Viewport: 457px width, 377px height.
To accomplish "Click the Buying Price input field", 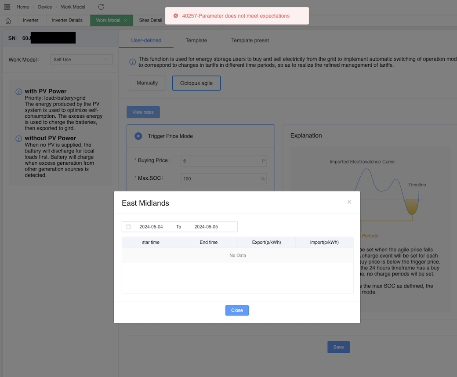I will tap(221, 161).
